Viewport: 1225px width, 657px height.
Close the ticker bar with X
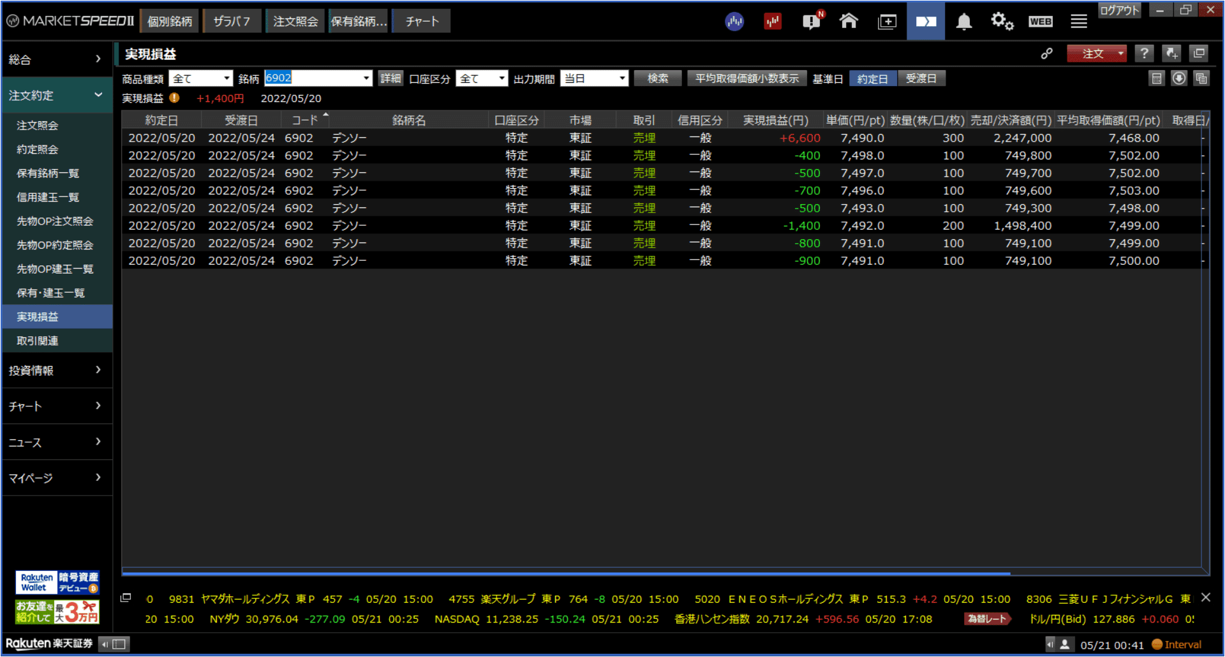coord(1205,598)
